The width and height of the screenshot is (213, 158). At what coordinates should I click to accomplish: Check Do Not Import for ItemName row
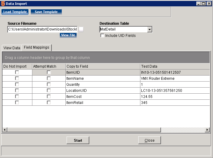pos(17,78)
